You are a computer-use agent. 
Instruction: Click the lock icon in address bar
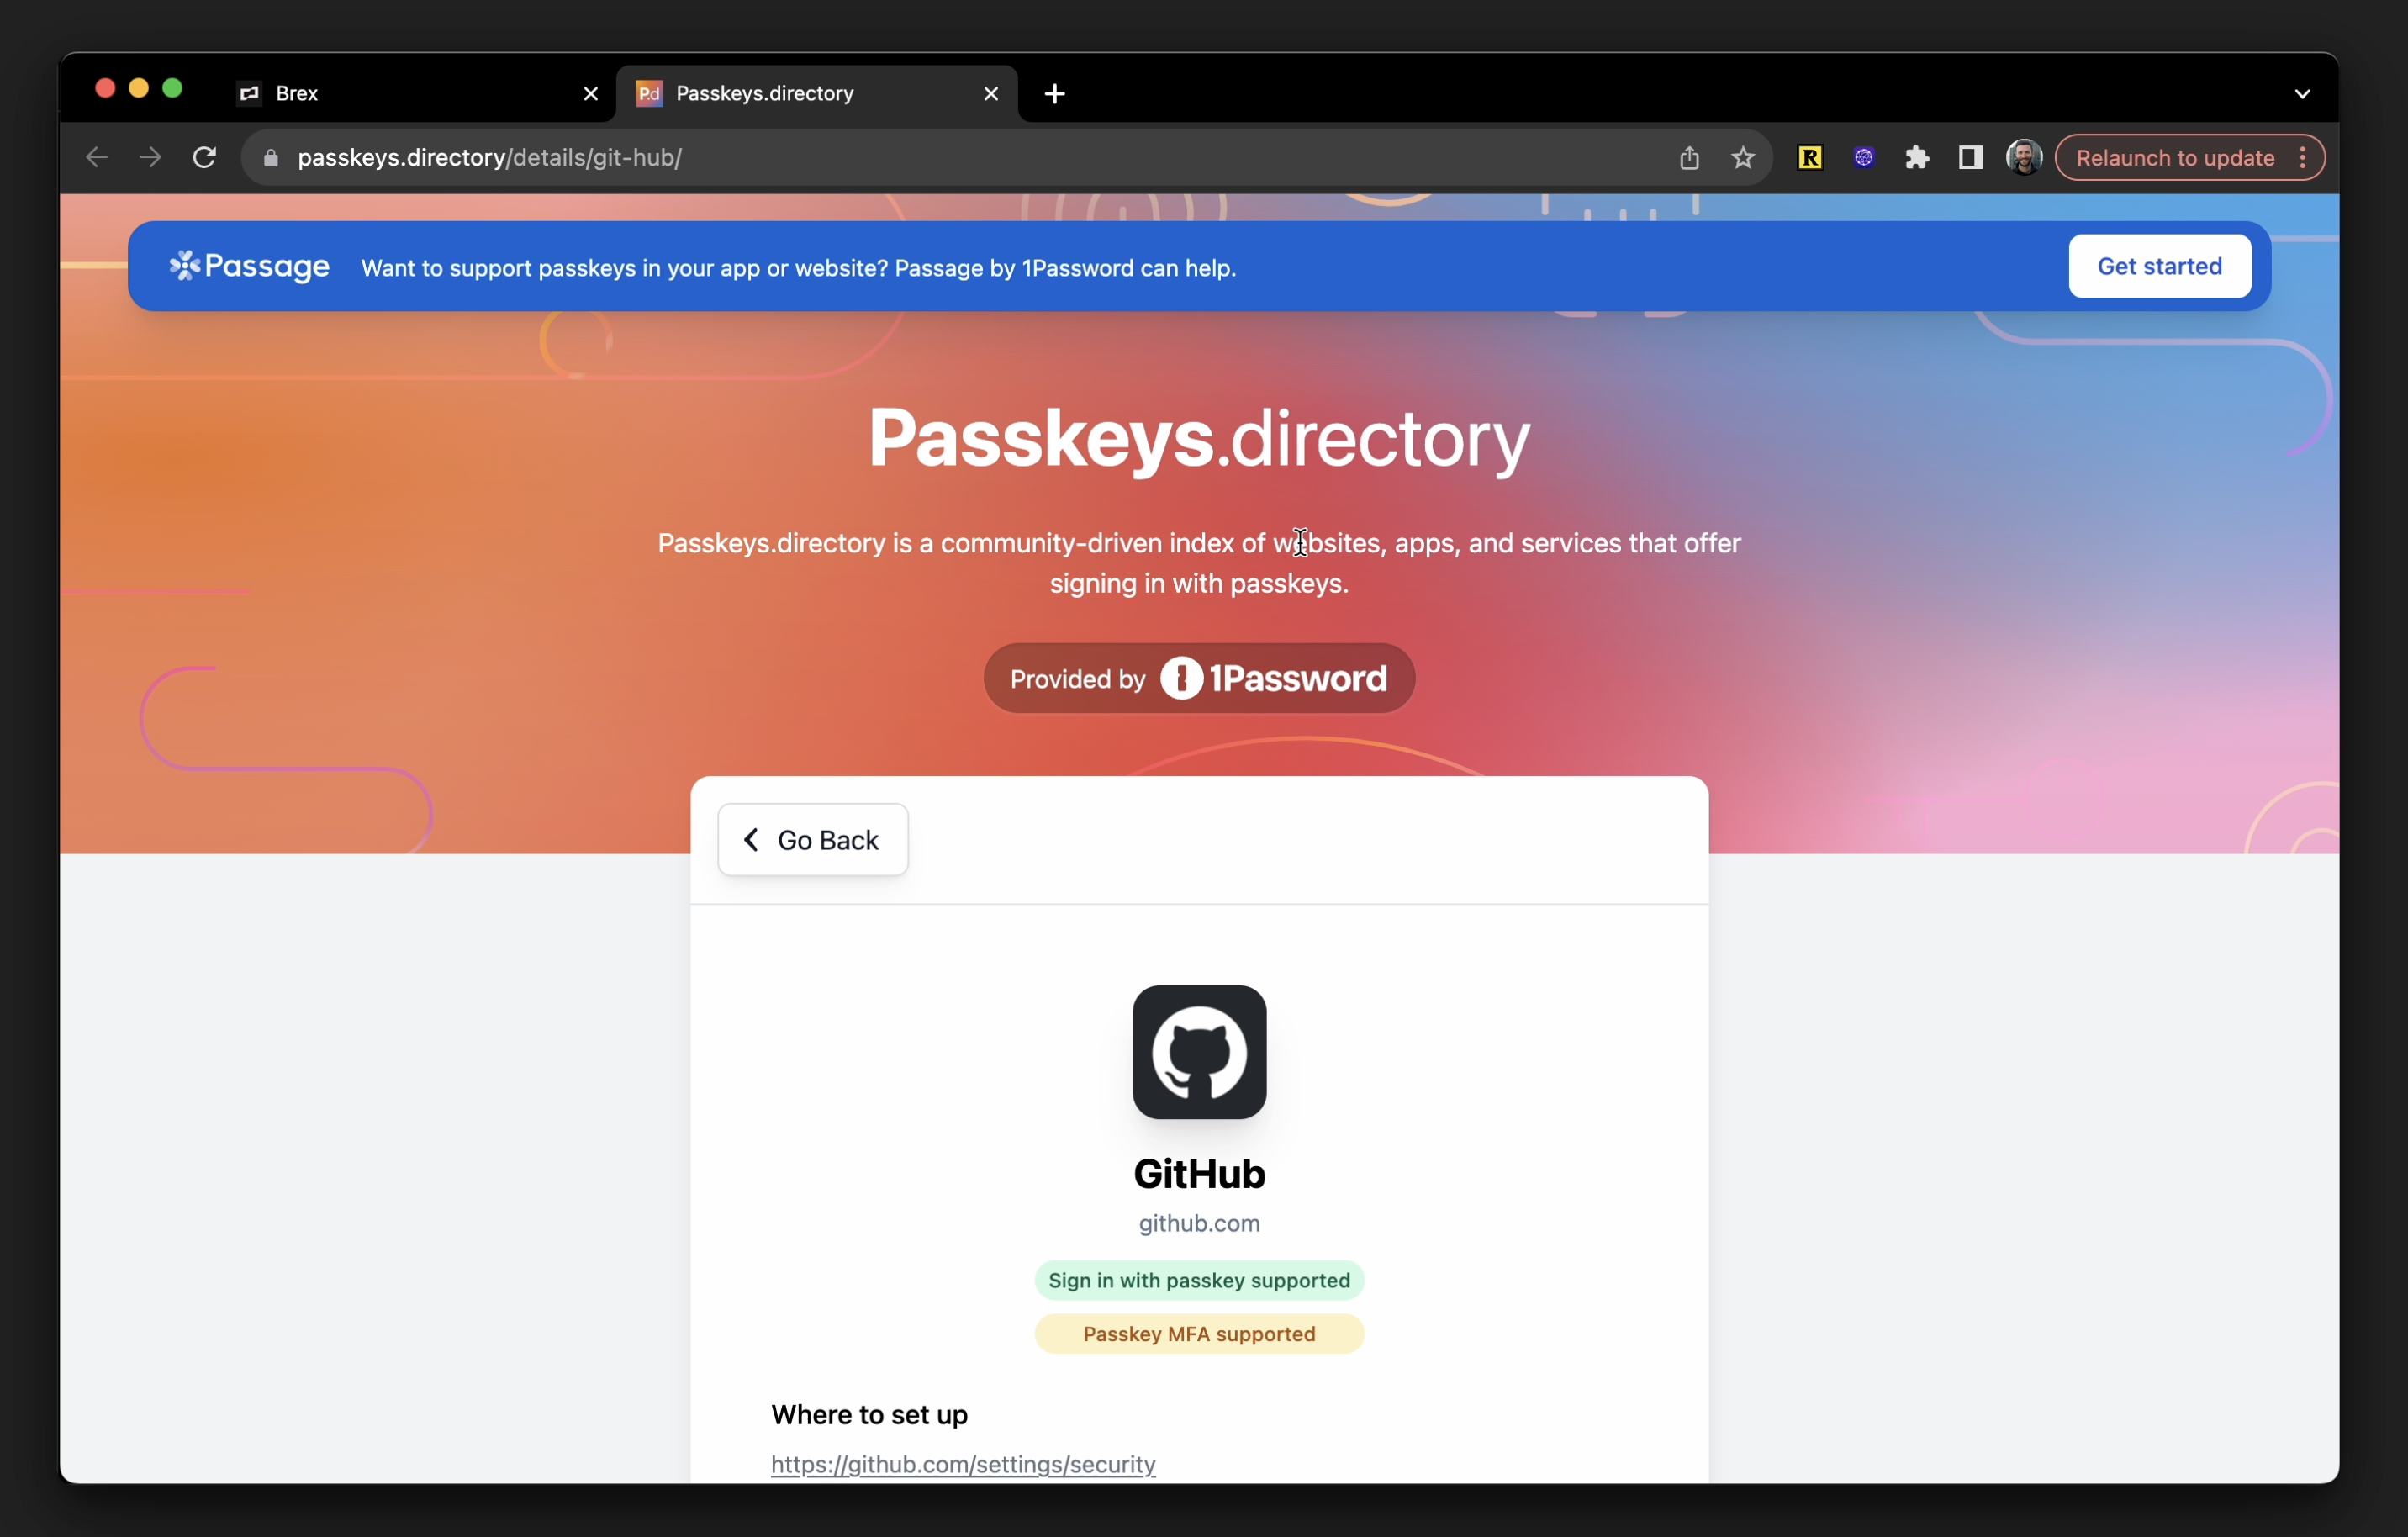pos(270,158)
